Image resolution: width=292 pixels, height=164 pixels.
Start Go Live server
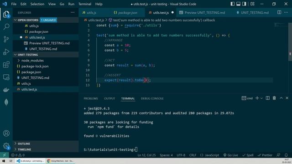[x=230, y=155]
